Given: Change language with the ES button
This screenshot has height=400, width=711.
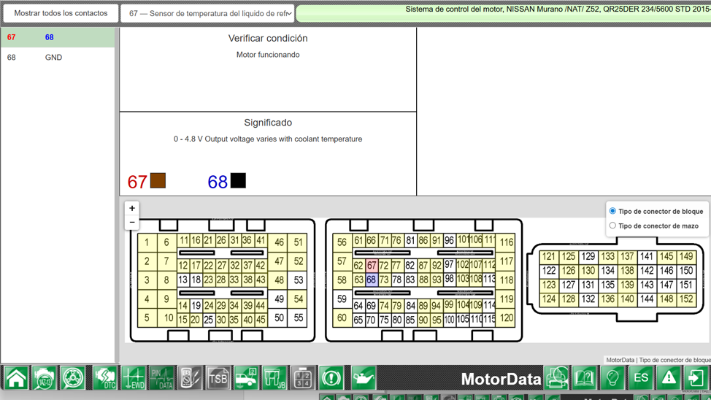Looking at the screenshot, I should [x=641, y=378].
